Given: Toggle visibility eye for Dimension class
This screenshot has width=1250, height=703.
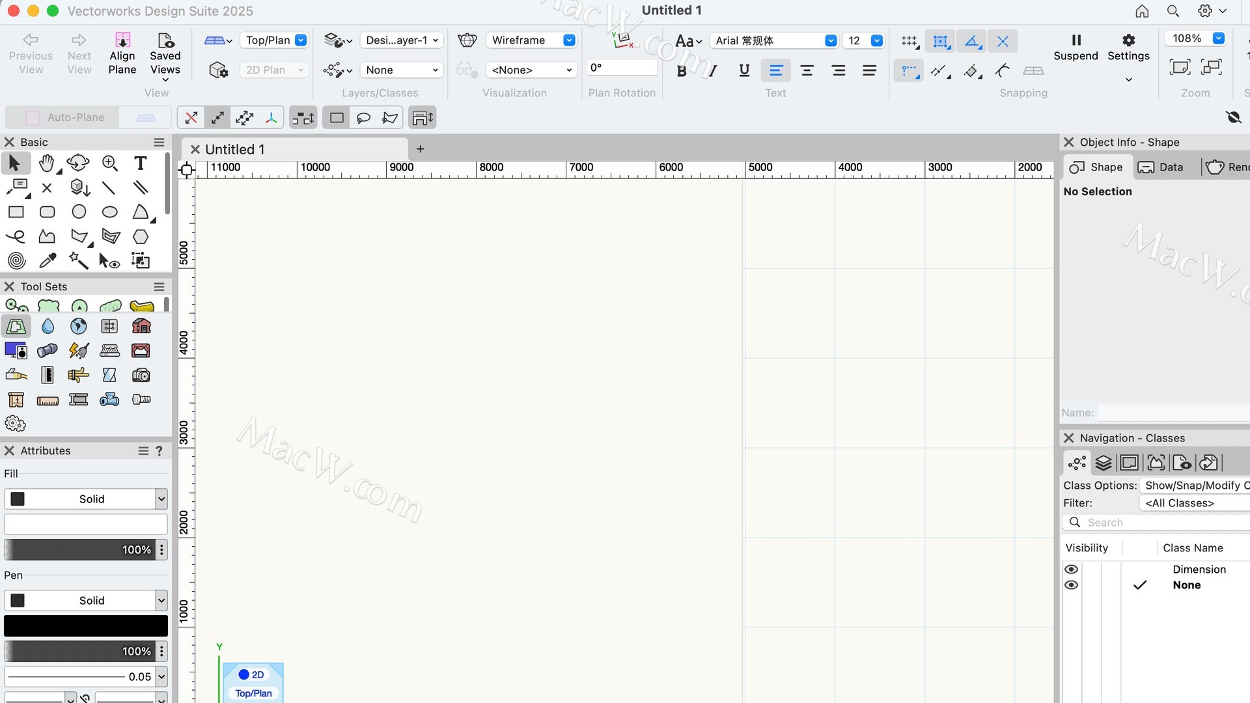Looking at the screenshot, I should click(1071, 570).
